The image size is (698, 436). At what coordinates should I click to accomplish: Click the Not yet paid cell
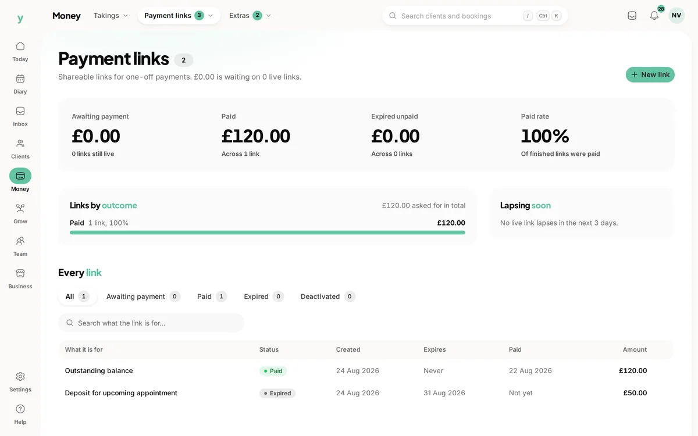(x=521, y=393)
